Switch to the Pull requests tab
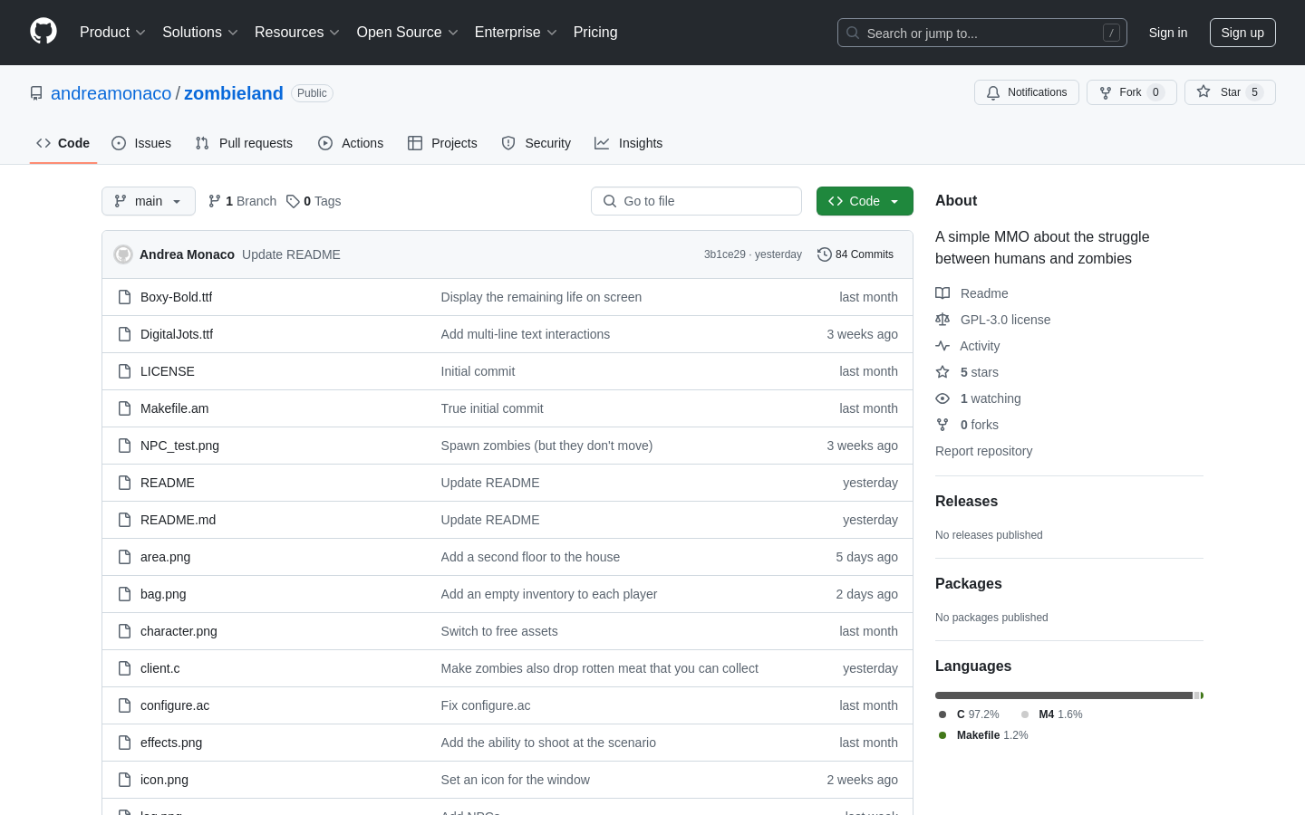The image size is (1305, 815). coord(244,143)
